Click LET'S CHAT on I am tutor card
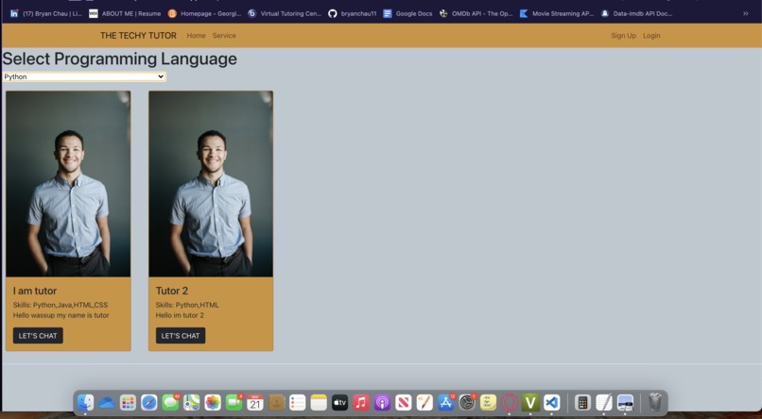 (x=38, y=336)
